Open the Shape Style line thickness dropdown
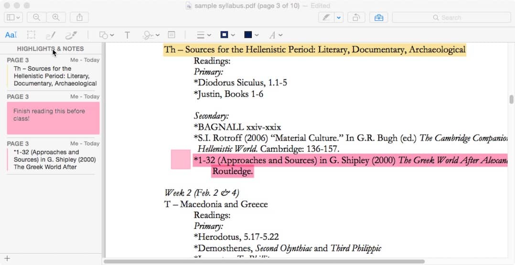The image size is (515, 265). tap(204, 35)
